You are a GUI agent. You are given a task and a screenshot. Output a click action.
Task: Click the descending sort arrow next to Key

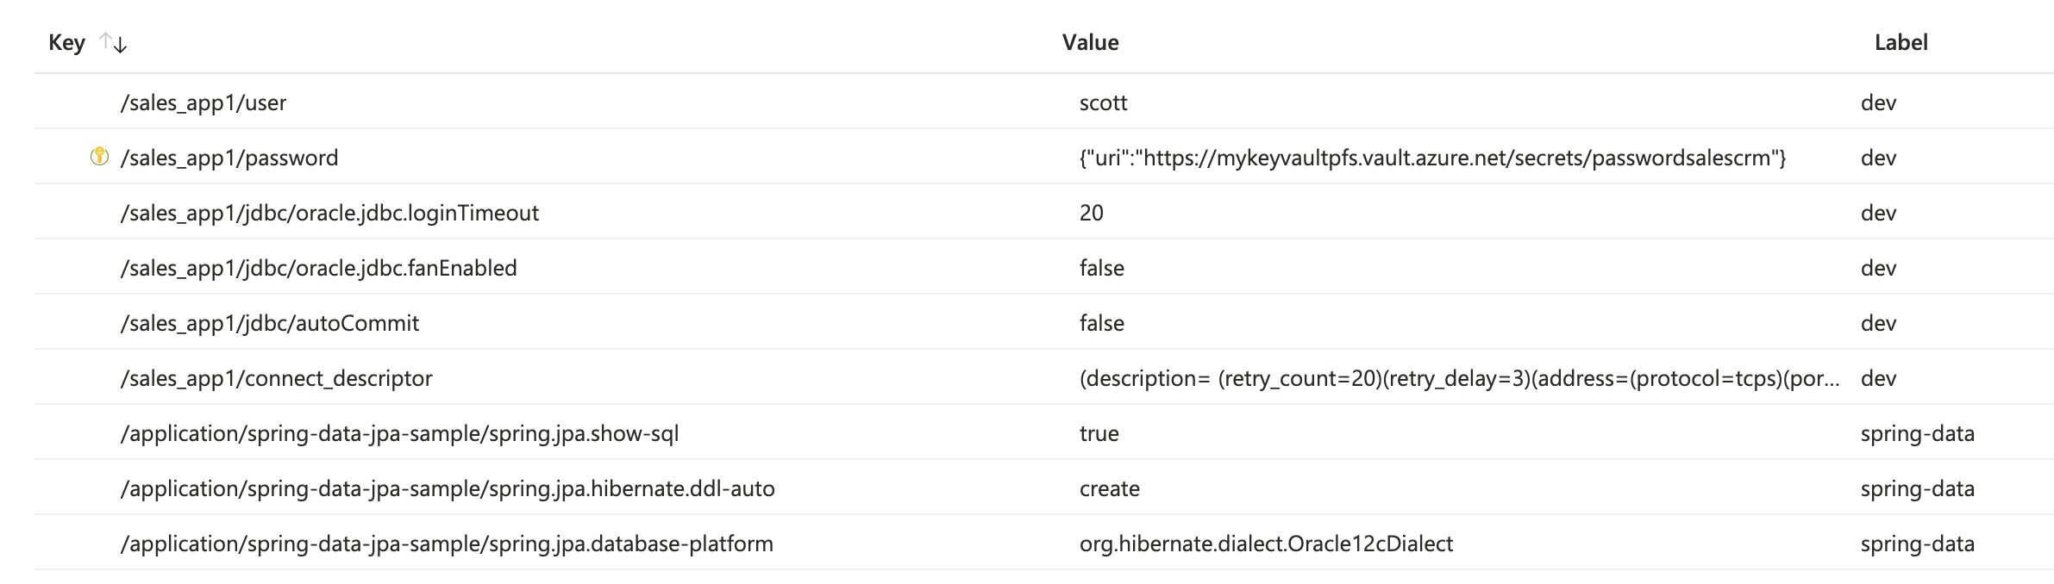pos(119,41)
